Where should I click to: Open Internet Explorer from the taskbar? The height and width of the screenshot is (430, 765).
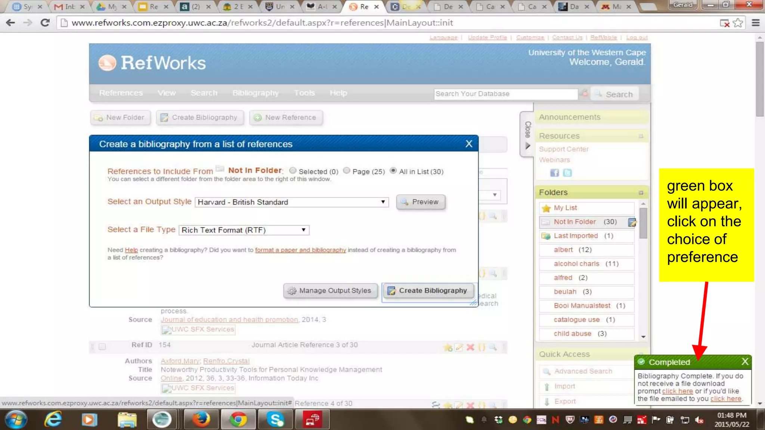53,420
